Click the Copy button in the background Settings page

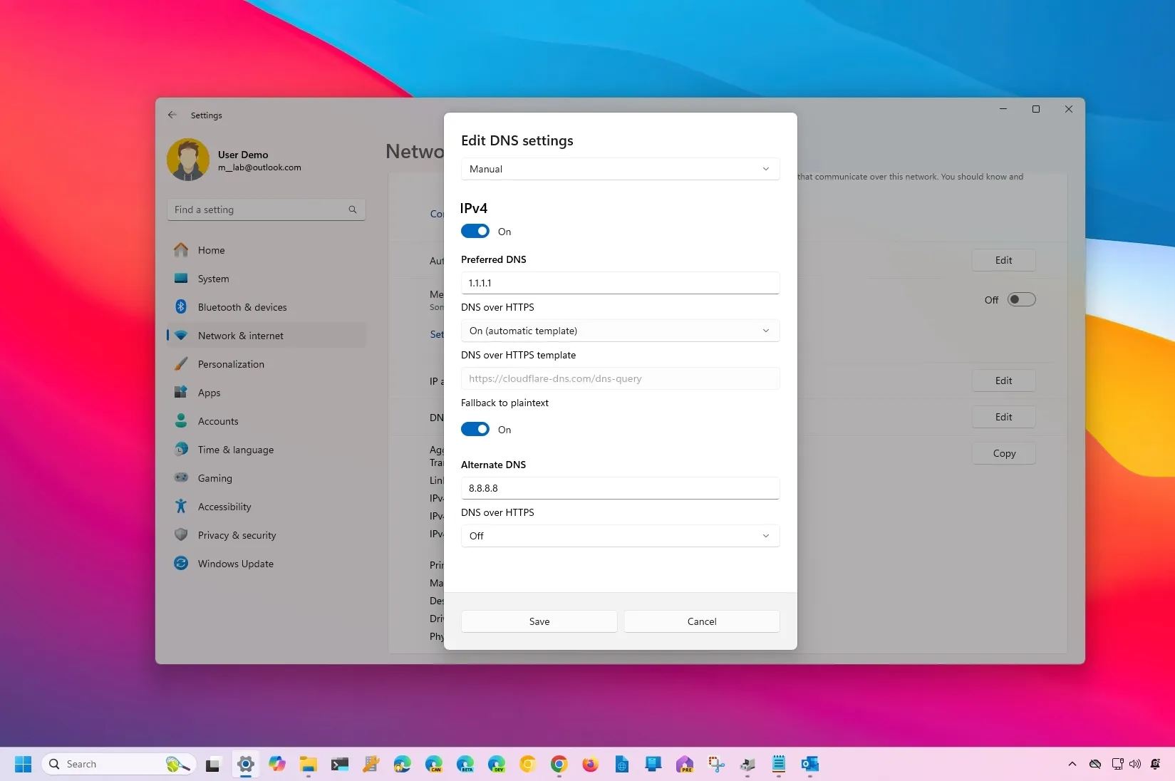point(1004,453)
